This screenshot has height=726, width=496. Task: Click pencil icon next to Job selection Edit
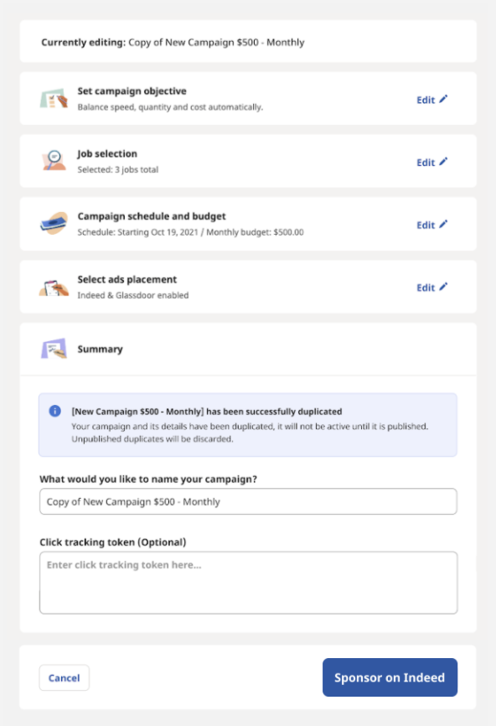click(443, 162)
